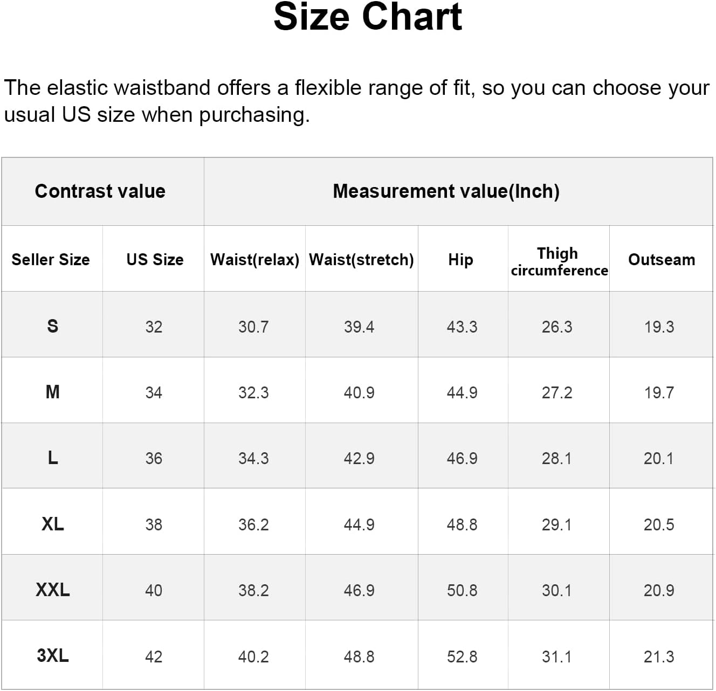Select US size 36 cell
Viewport: 716px width, 691px height.
click(154, 458)
